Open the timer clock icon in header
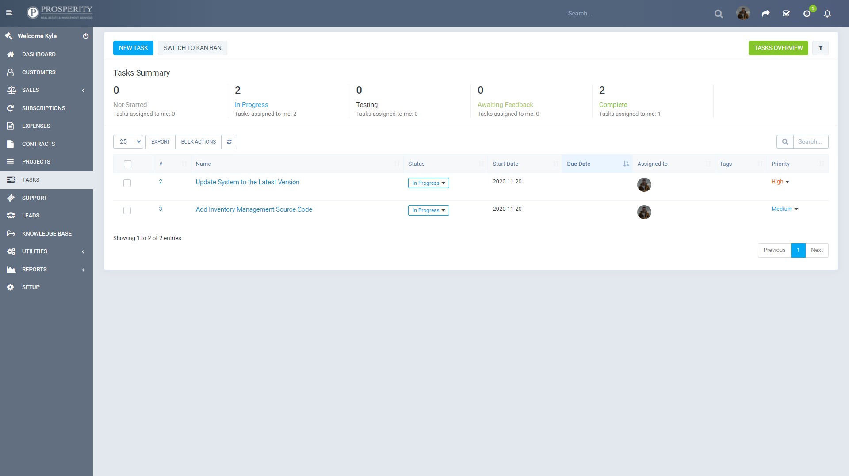Screen dimensions: 849x476 pyautogui.click(x=807, y=14)
